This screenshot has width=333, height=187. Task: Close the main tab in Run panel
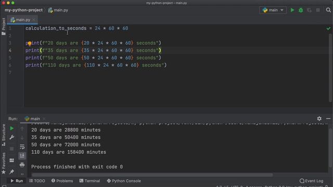(x=44, y=119)
